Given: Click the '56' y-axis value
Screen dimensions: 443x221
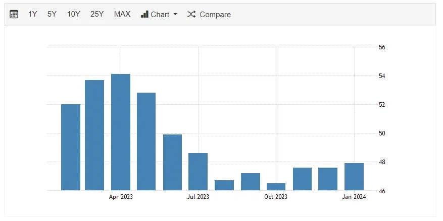Looking at the screenshot, I should point(382,47).
